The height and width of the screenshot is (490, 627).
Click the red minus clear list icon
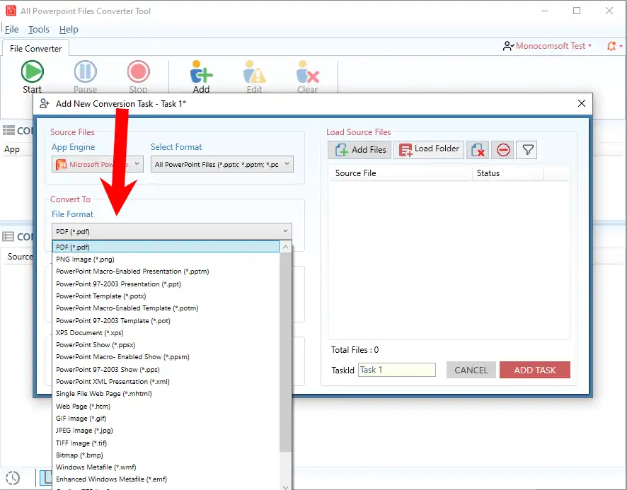click(x=502, y=150)
